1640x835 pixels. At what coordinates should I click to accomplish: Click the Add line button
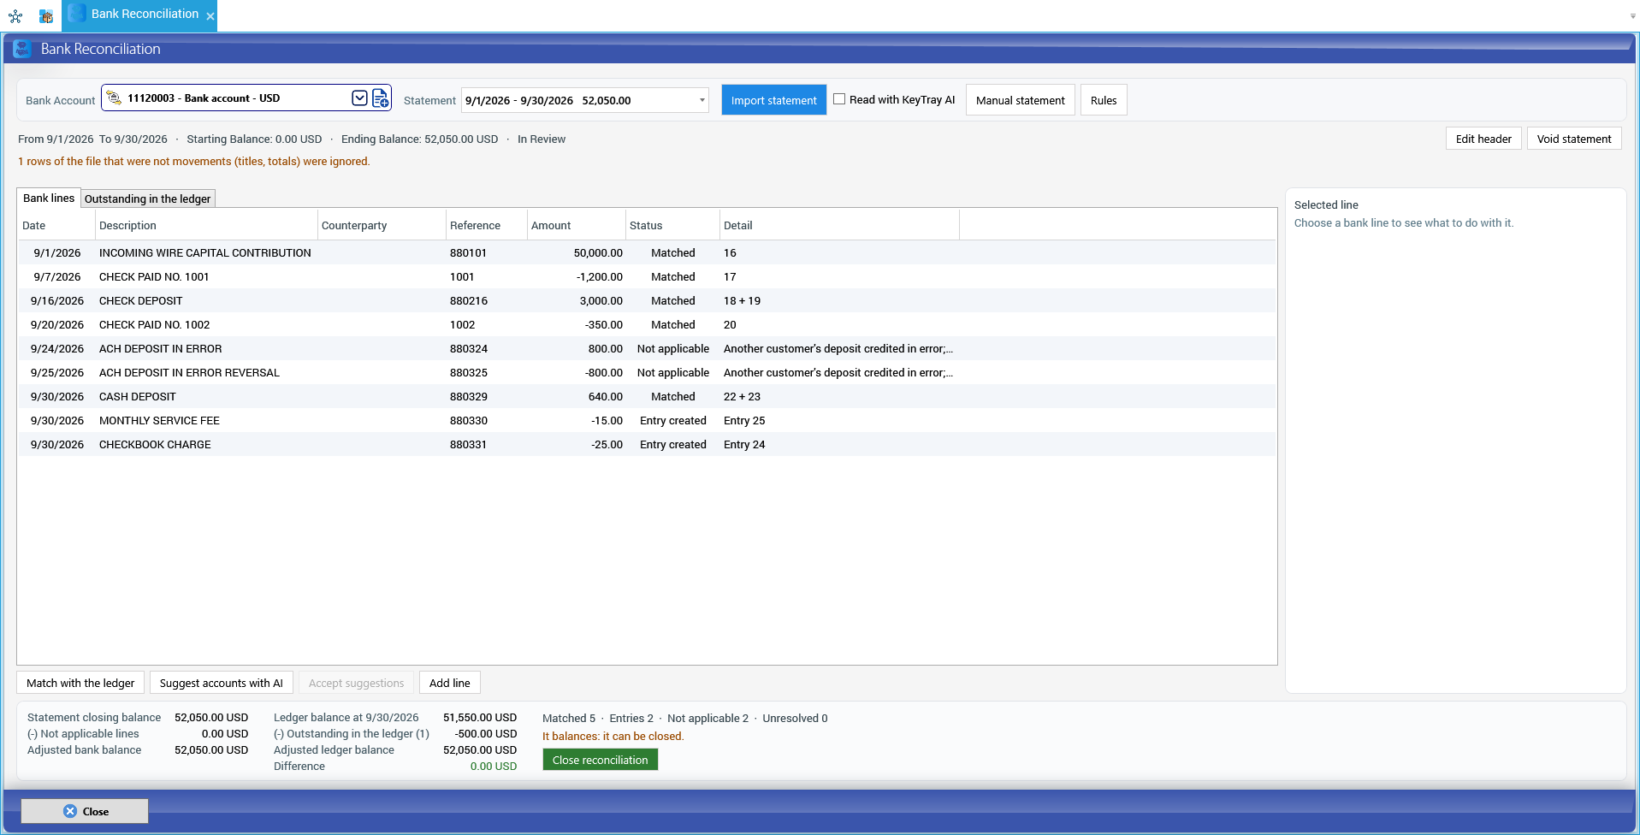pyautogui.click(x=450, y=683)
